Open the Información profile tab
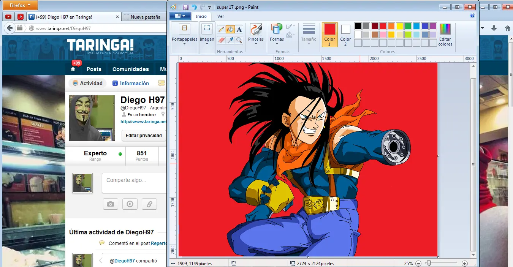513x267 pixels. [x=131, y=83]
